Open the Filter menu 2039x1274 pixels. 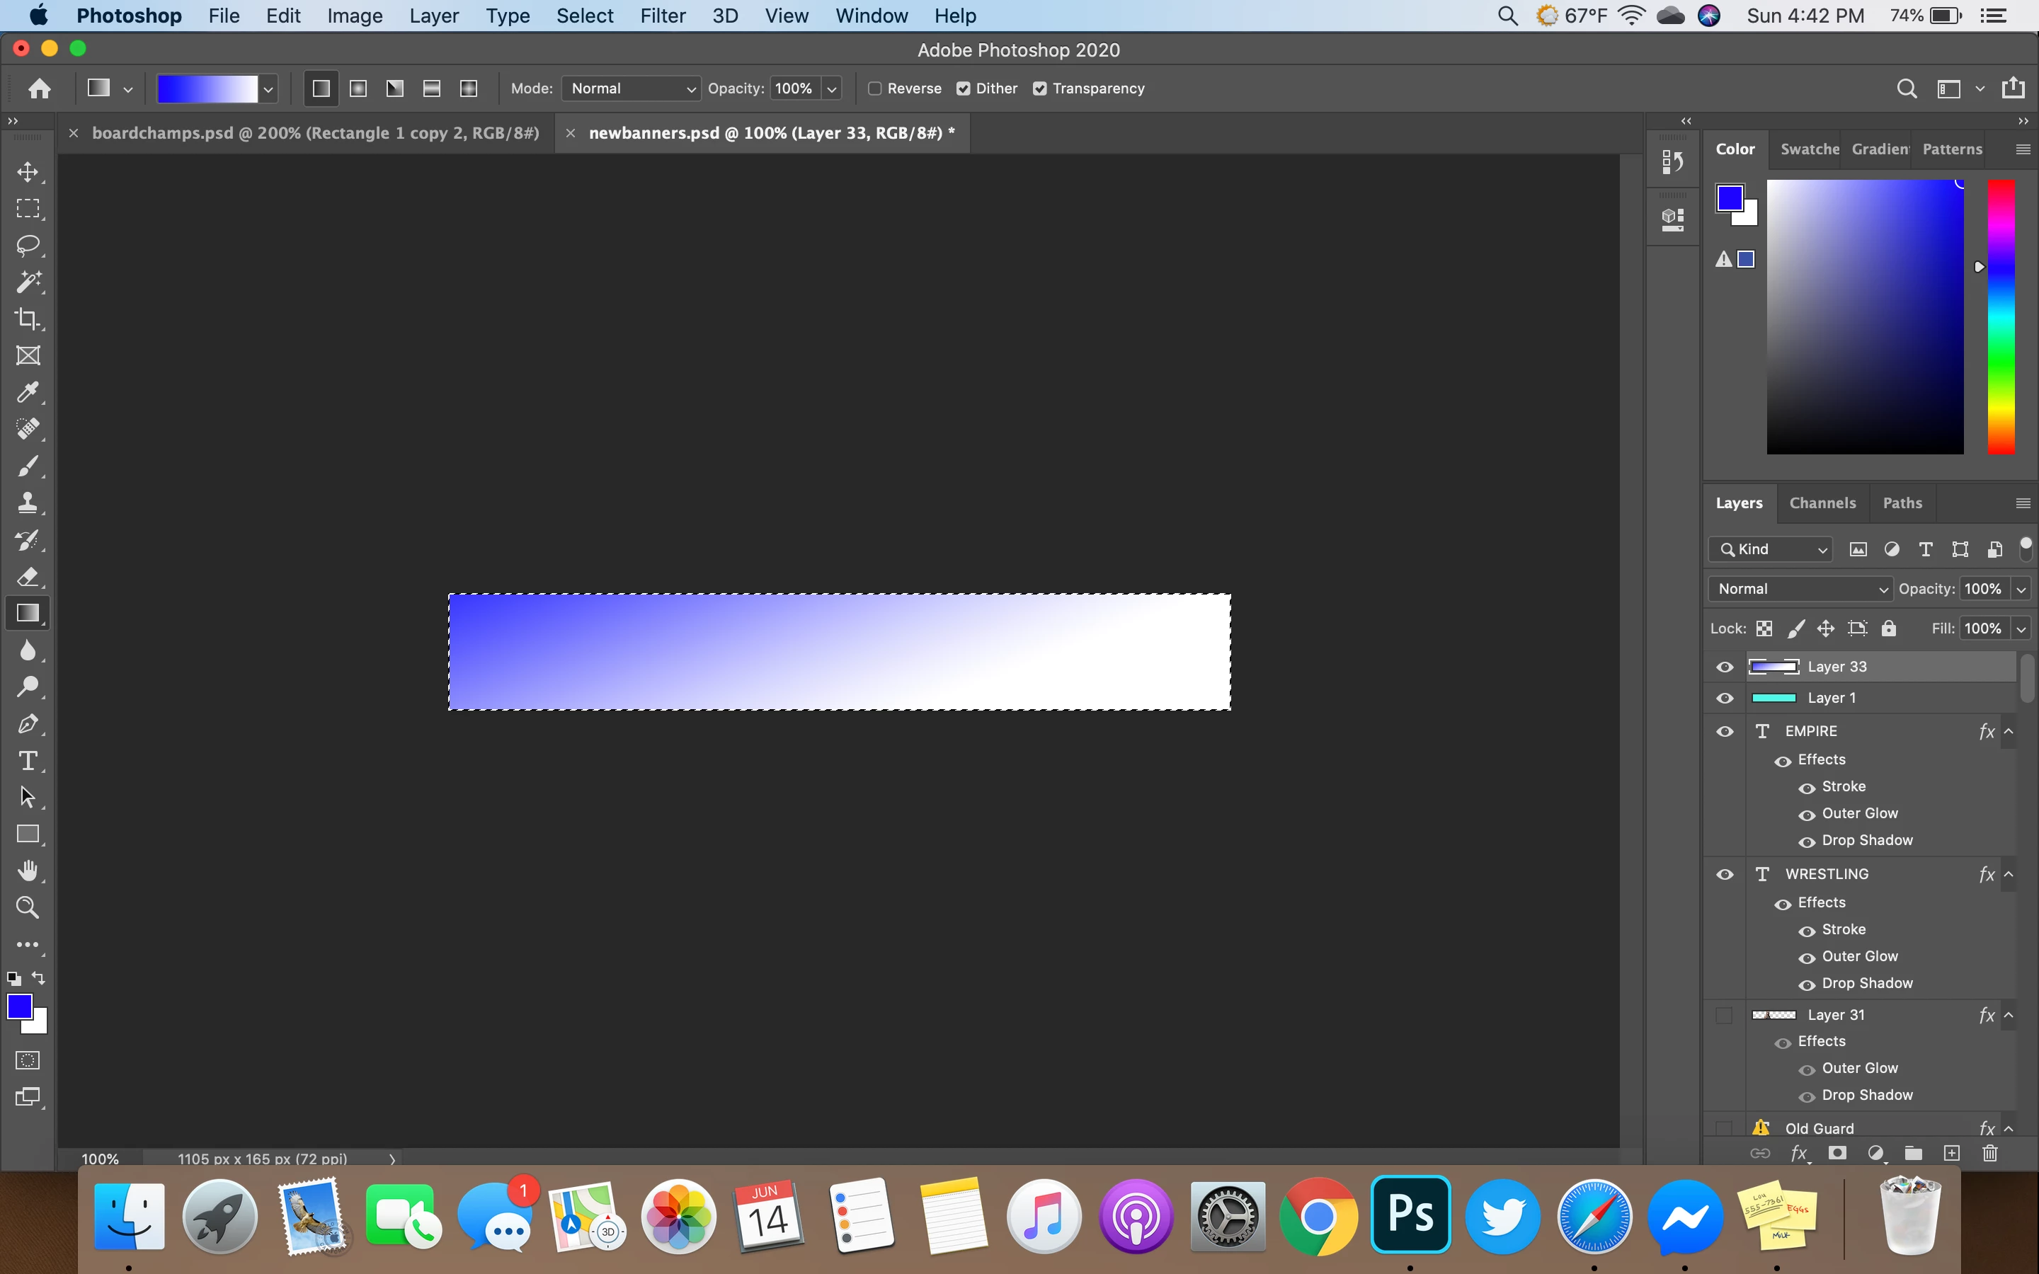point(662,16)
